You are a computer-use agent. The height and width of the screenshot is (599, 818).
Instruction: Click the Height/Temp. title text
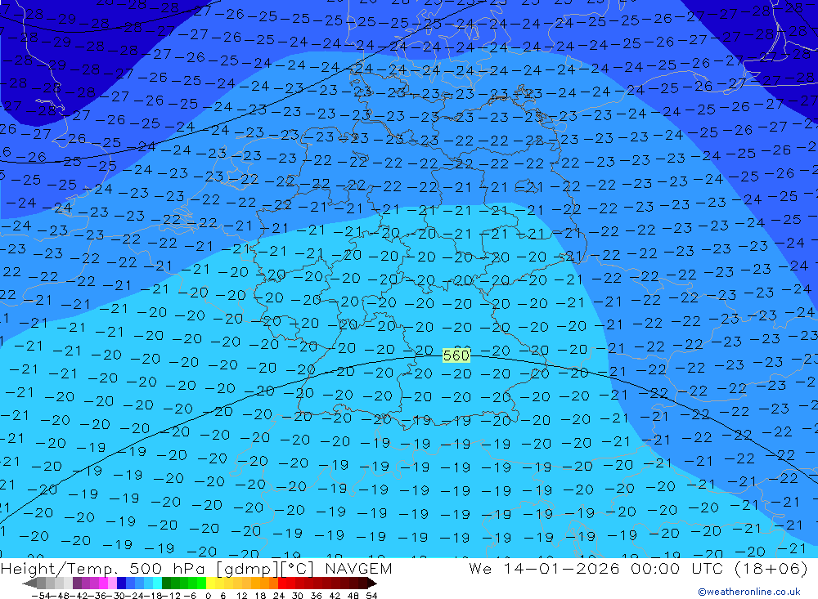point(63,569)
